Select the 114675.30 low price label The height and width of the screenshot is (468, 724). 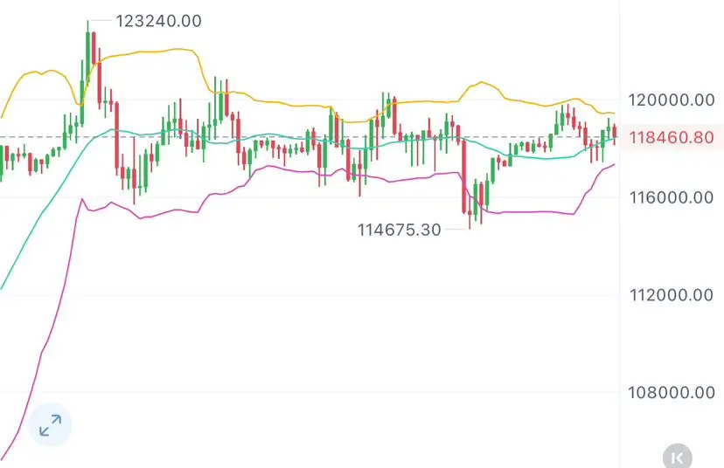point(400,230)
